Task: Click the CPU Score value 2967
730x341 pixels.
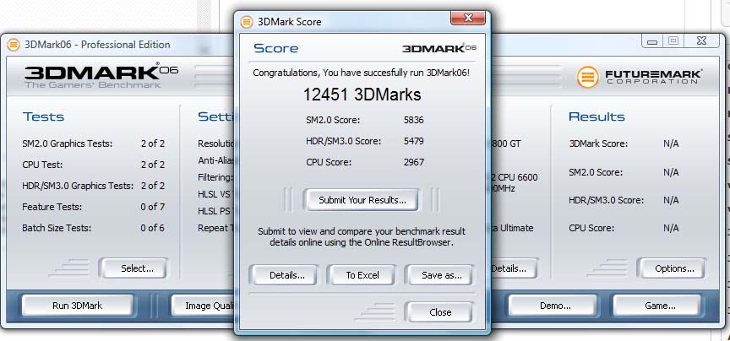Action: tap(413, 162)
